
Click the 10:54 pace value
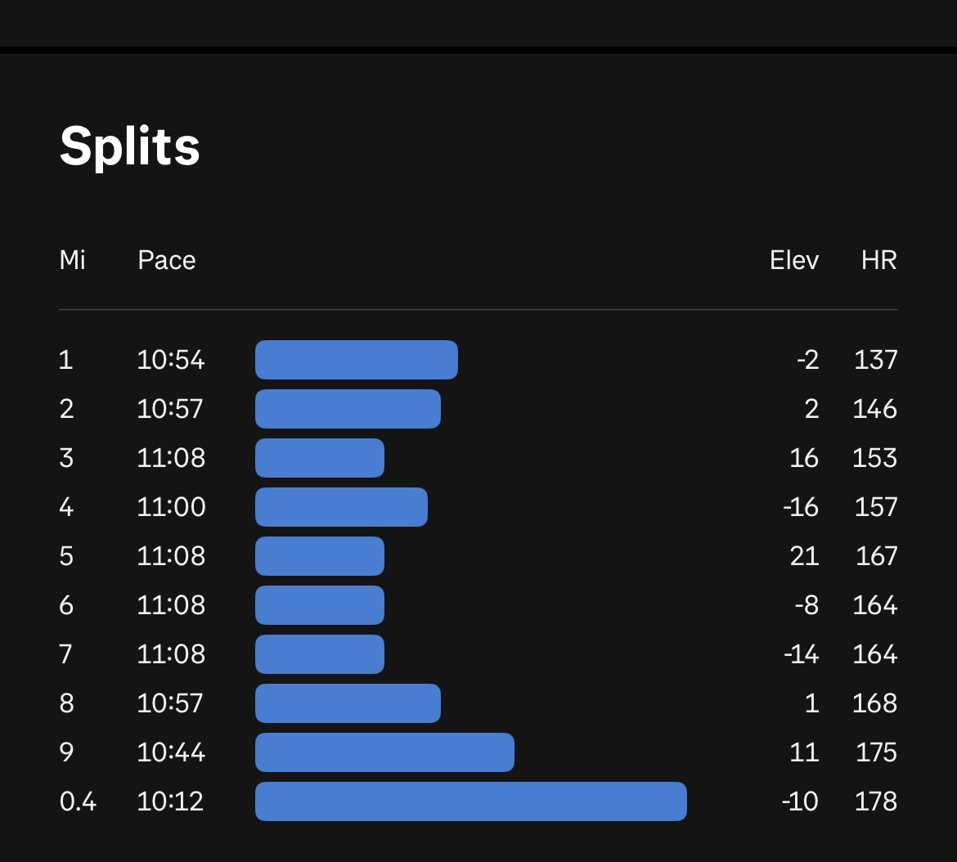[170, 360]
